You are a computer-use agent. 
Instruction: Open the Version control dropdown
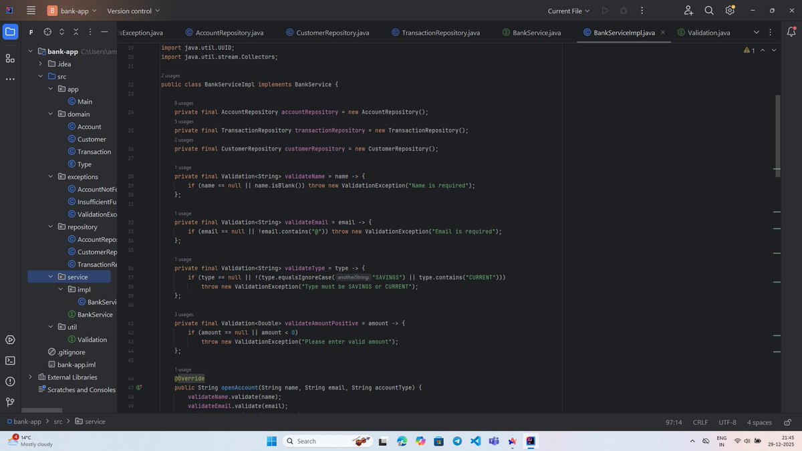pos(133,11)
